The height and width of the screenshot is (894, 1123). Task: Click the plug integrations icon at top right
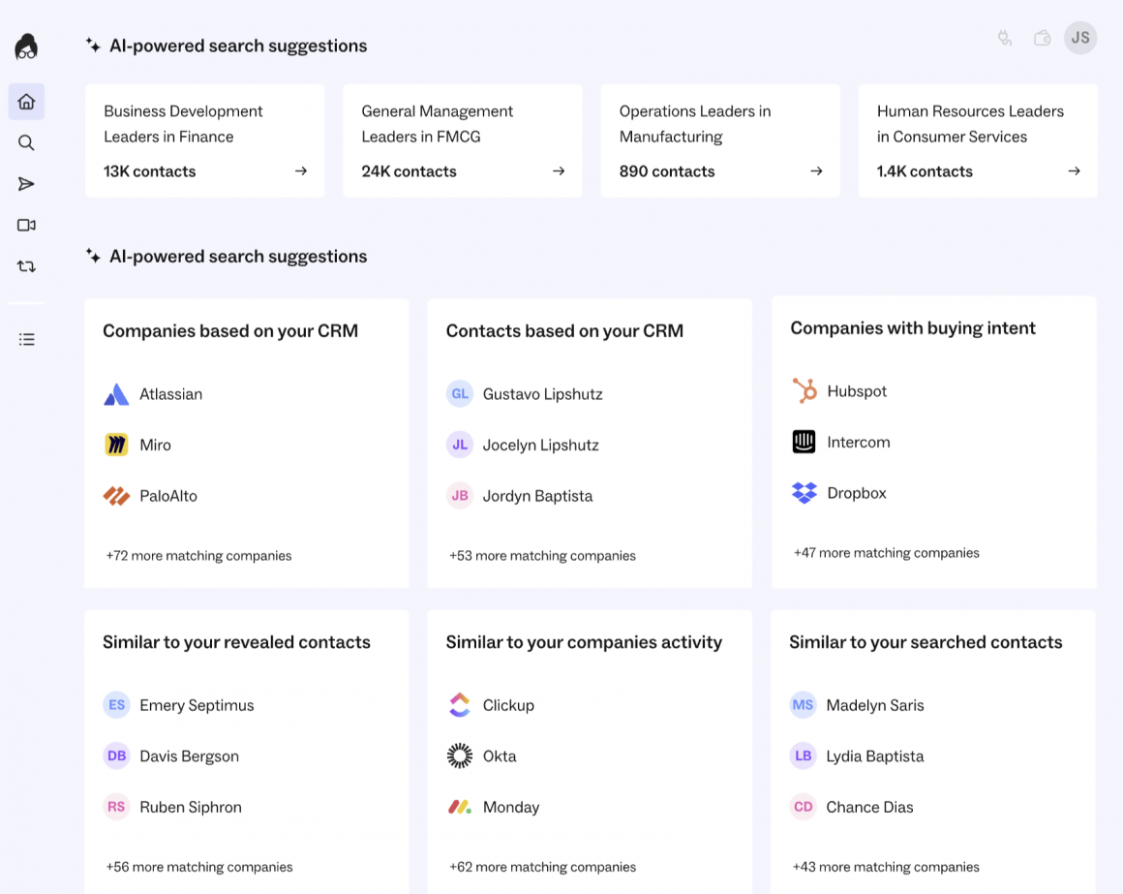tap(1005, 38)
